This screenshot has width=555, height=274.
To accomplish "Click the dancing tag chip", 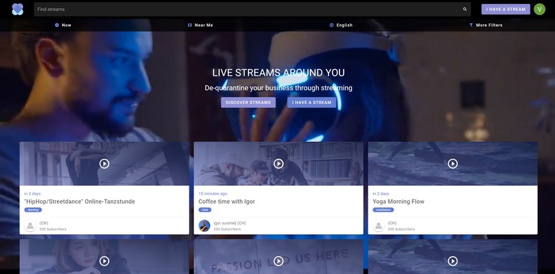I will point(33,210).
